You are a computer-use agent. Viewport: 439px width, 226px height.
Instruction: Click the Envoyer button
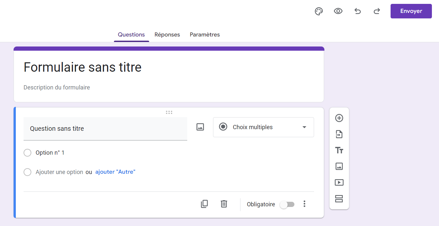point(411,11)
